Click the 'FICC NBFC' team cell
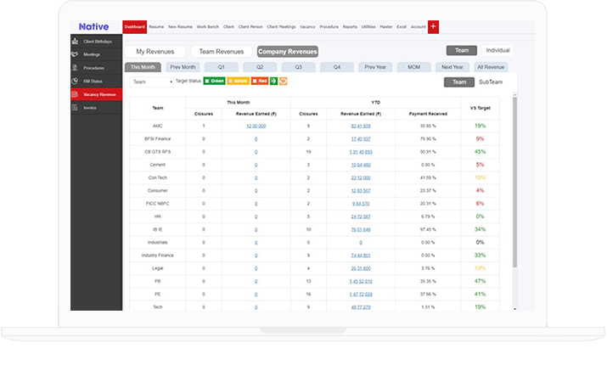 point(158,204)
